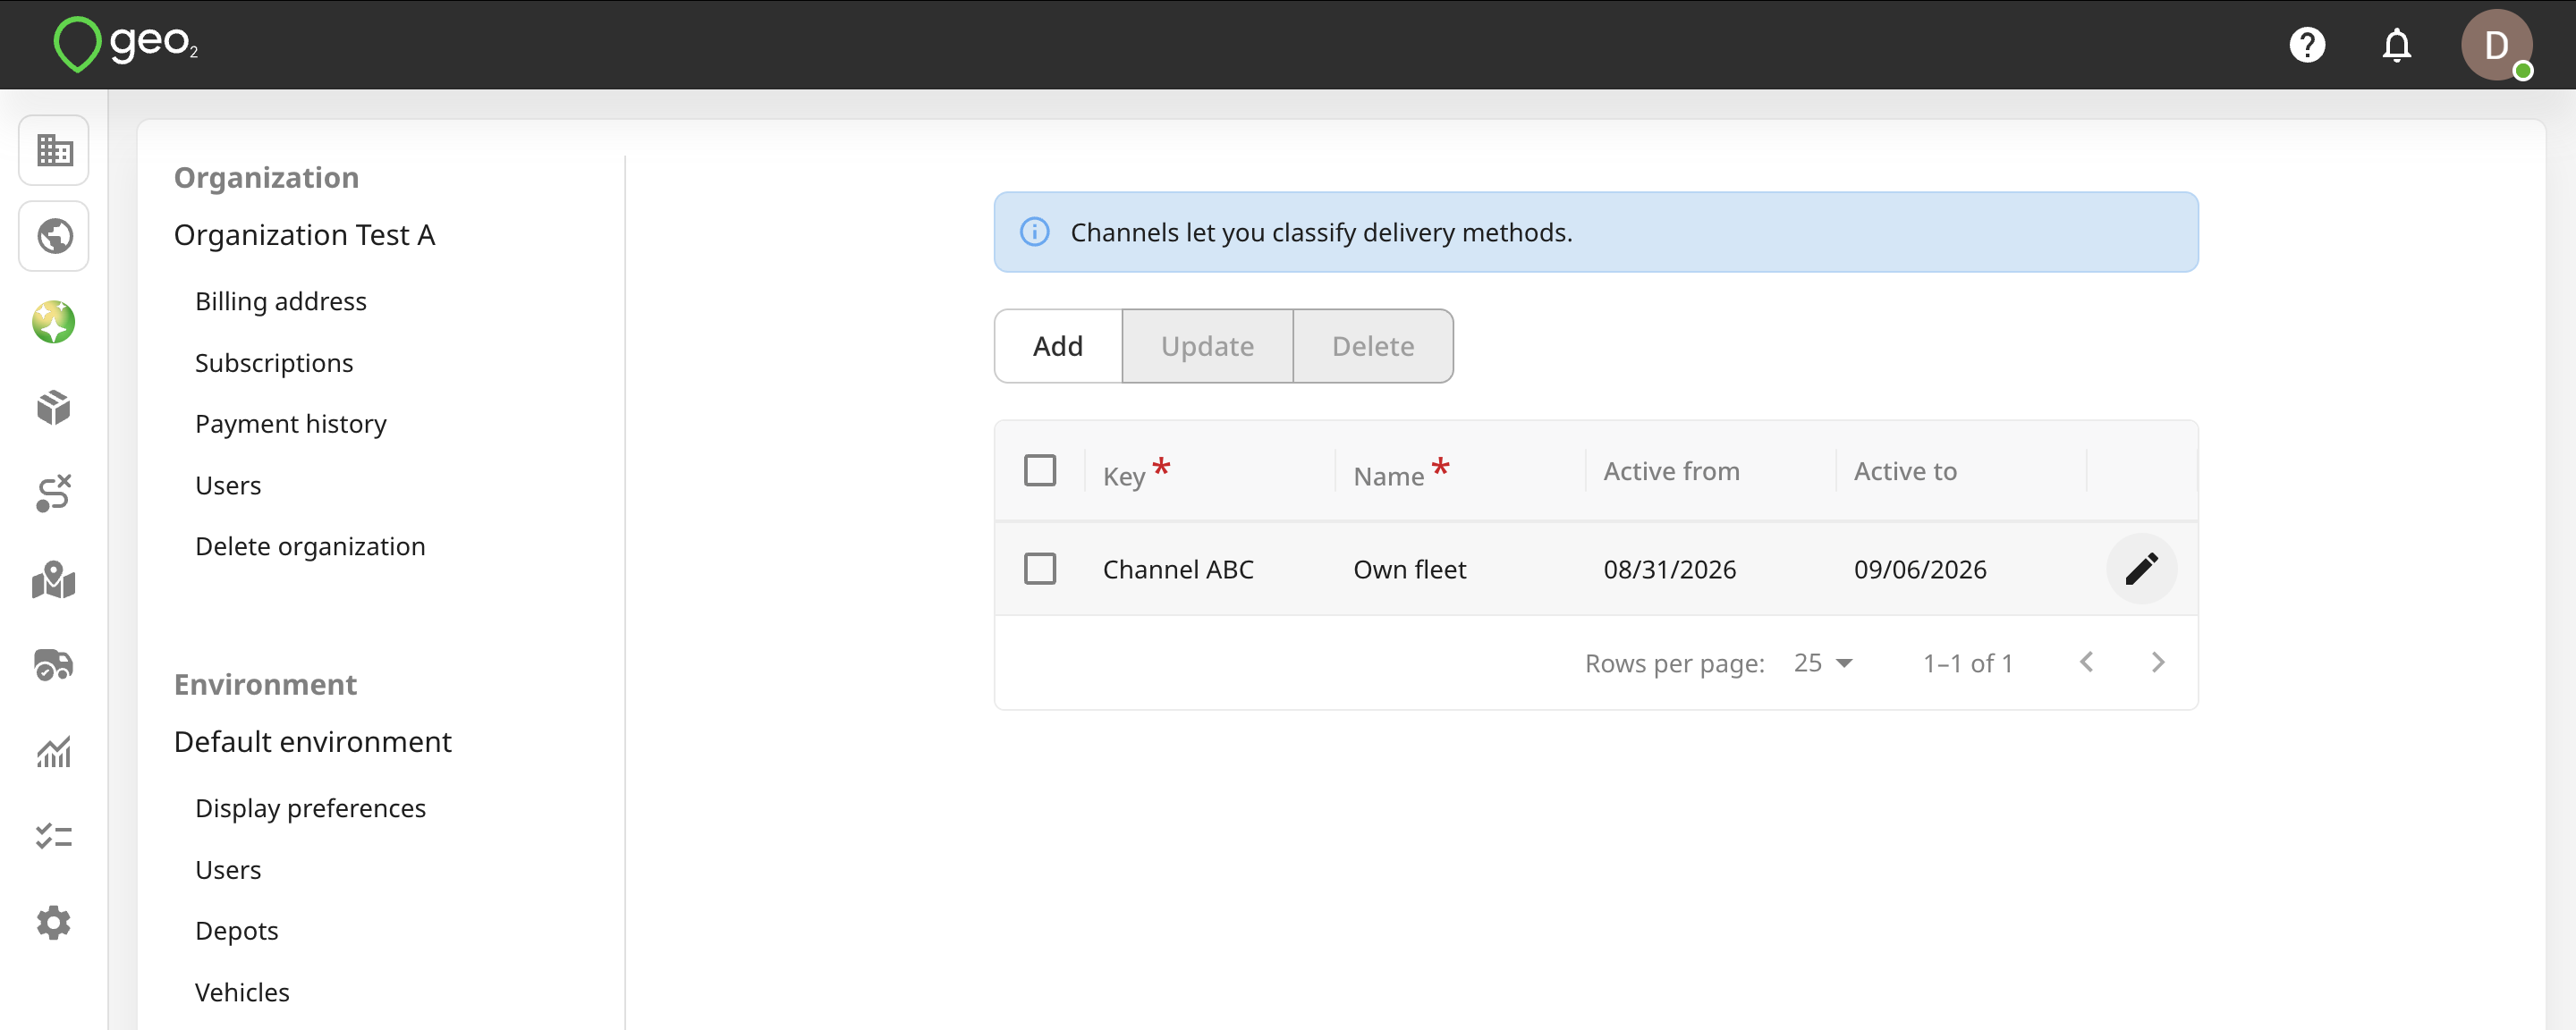Viewport: 2576px width, 1030px height.
Task: Open the organization building icon in sidebar
Action: point(54,150)
